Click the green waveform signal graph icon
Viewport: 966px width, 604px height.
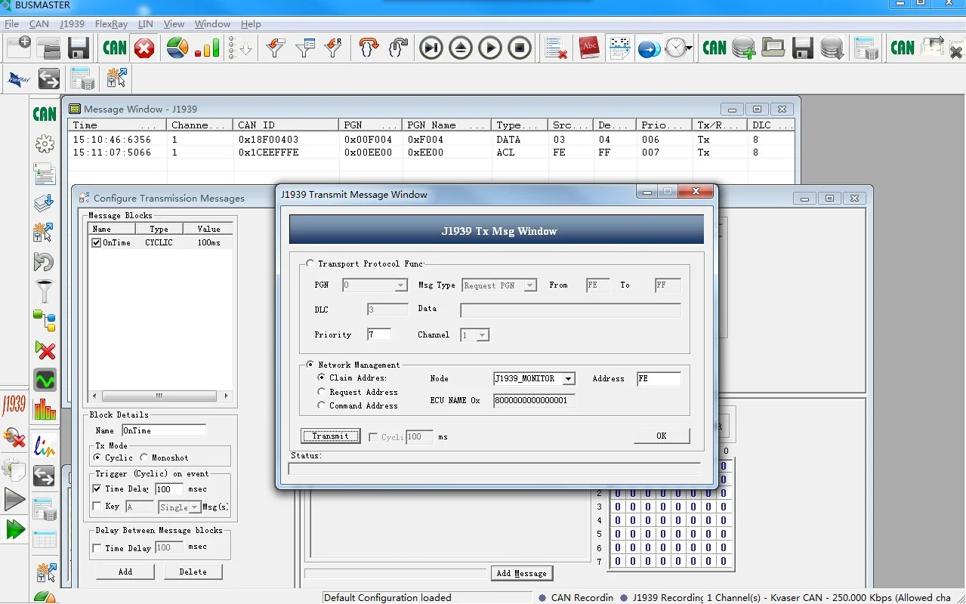(x=45, y=379)
